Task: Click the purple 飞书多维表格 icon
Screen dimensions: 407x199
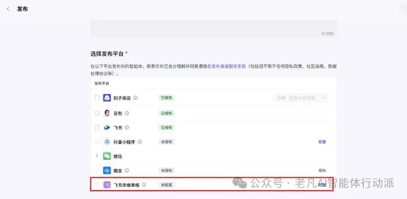Action: pyautogui.click(x=107, y=185)
